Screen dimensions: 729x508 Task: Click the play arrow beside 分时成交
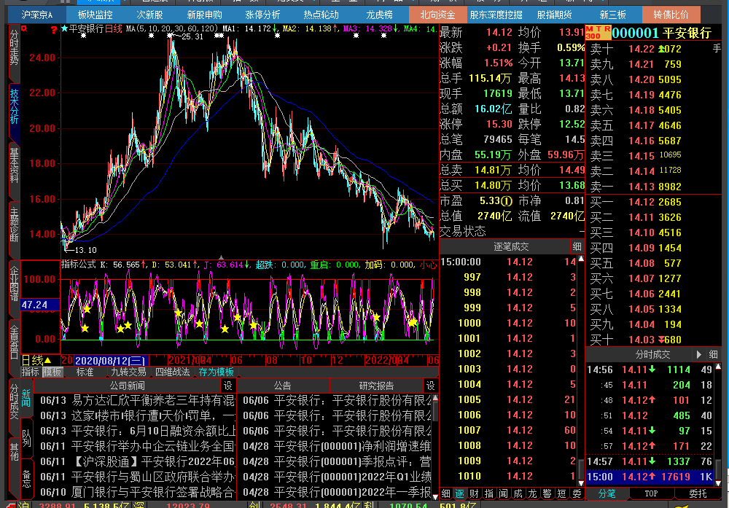tap(699, 355)
